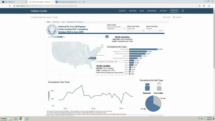Image resolution: width=215 pixels, height=121 pixels.
Task: Switch to the Mail - Webmail 7.0 tab
Action: pyautogui.click(x=14, y=2)
